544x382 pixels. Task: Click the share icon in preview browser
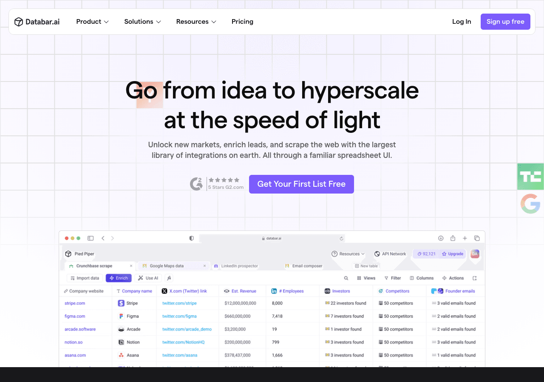click(453, 238)
